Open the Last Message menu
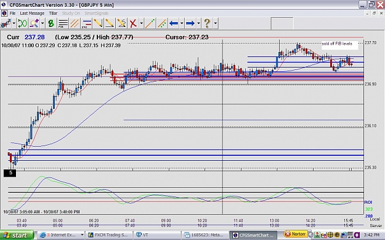The height and width of the screenshot is (240, 385). click(32, 14)
